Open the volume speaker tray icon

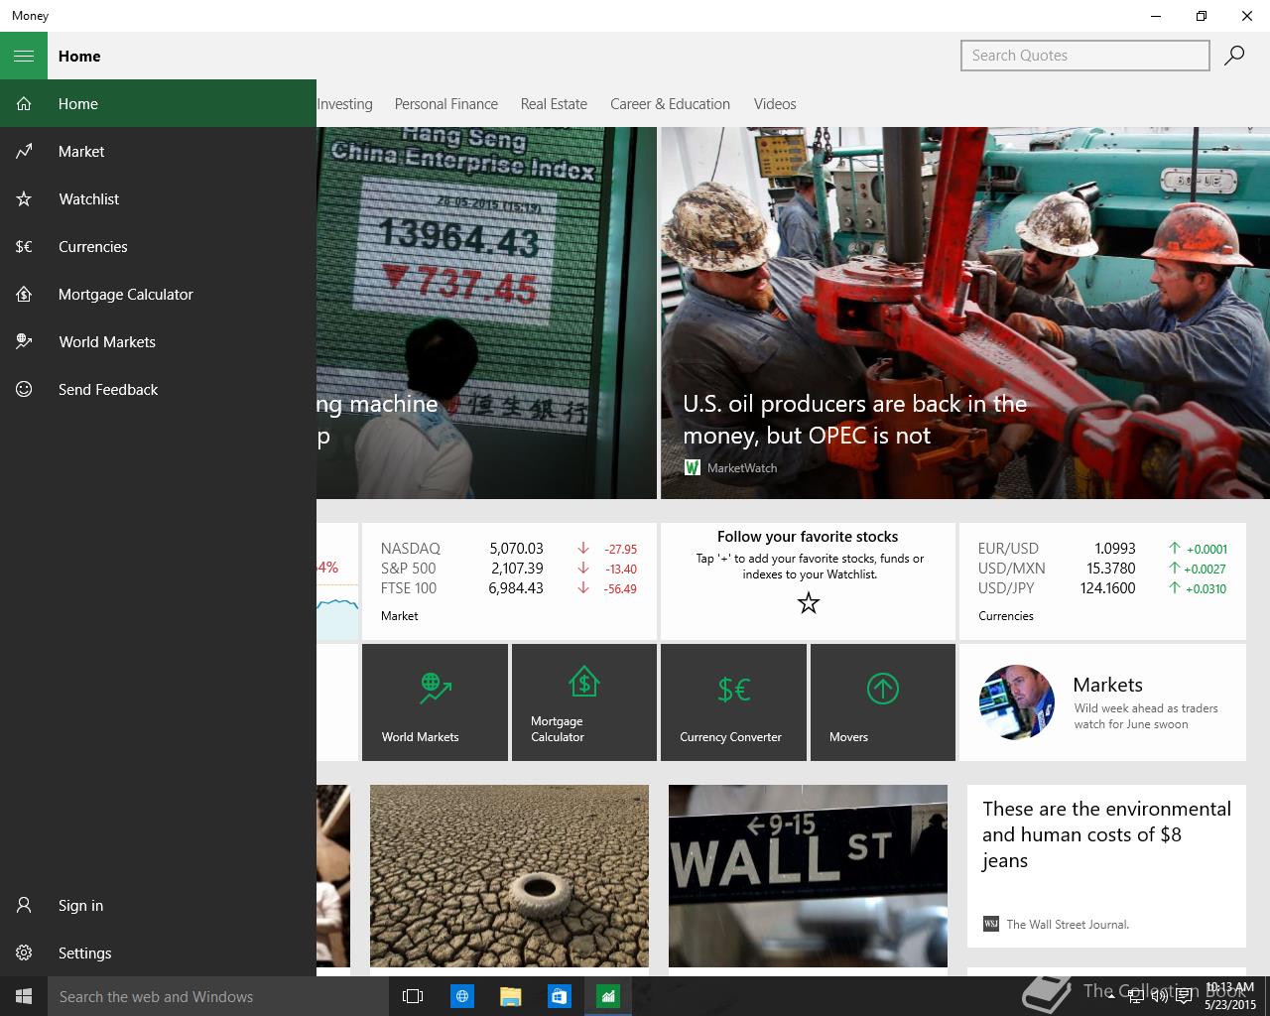[x=1160, y=996]
